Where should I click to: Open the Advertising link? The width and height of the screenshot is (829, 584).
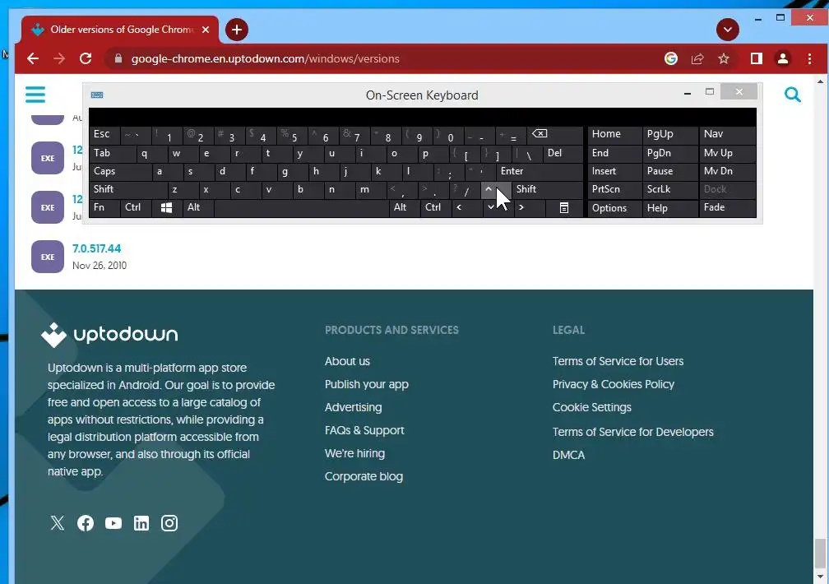[x=353, y=407]
